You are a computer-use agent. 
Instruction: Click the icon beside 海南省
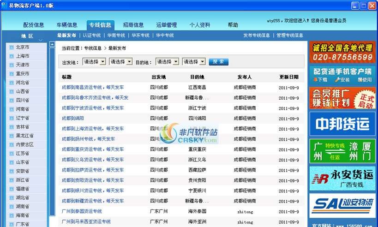[12, 215]
